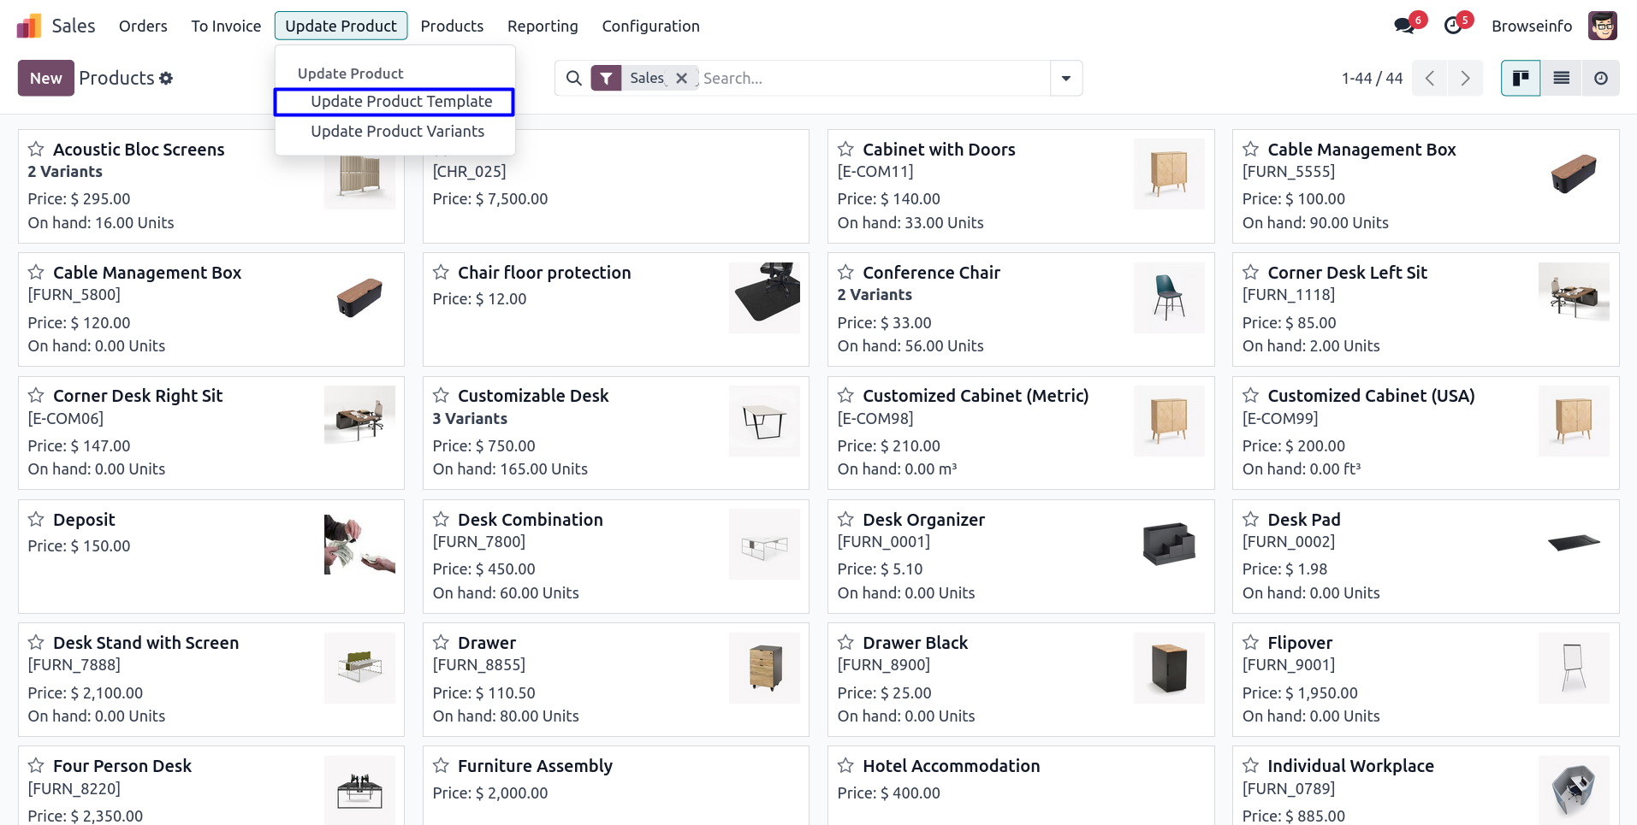The image size is (1637, 825).
Task: Open the messages chat icon
Action: click(x=1404, y=26)
